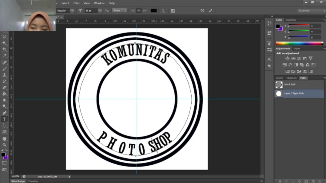This screenshot has width=326, height=183.
Task: Change the screen mode from toolbox
Action: pyautogui.click(x=4, y=169)
